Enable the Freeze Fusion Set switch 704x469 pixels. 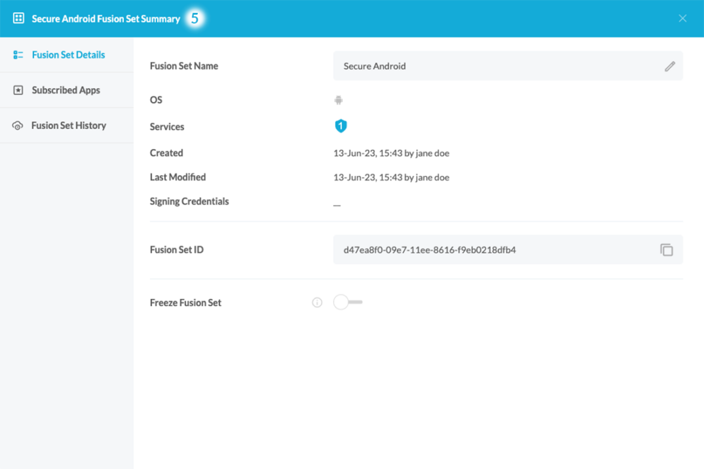pyautogui.click(x=347, y=302)
